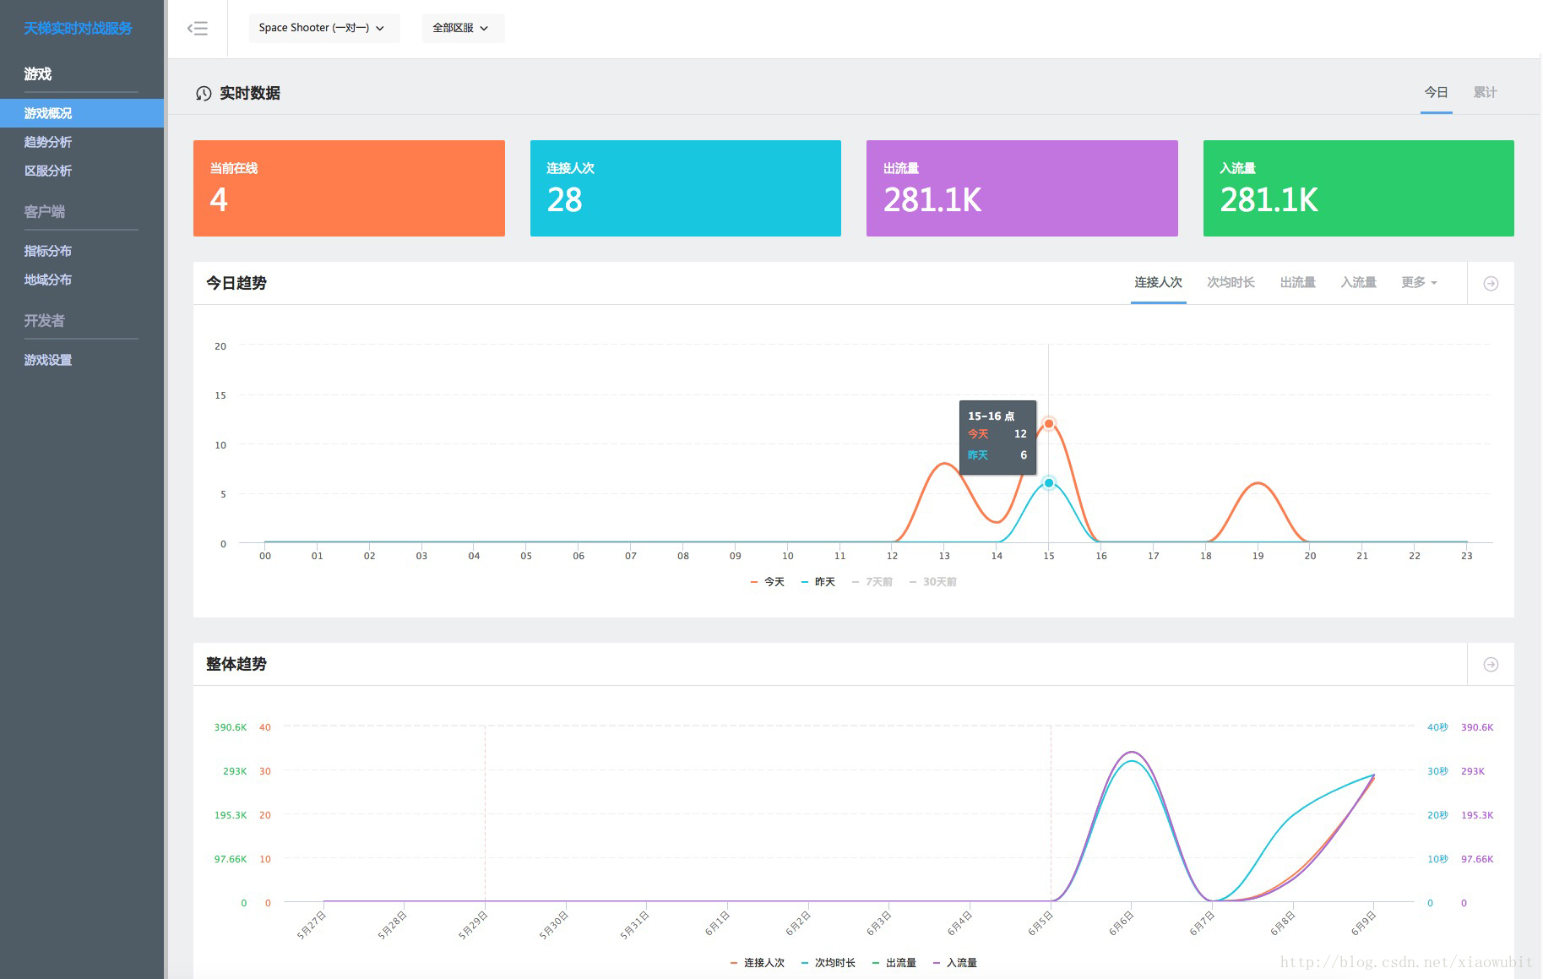Toggle 入流量 legend in overall trend
Image resolution: width=1543 pixels, height=979 pixels.
click(954, 963)
